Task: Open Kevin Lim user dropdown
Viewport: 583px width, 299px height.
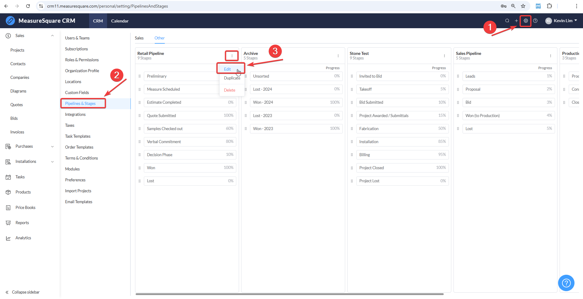Action: 561,21
